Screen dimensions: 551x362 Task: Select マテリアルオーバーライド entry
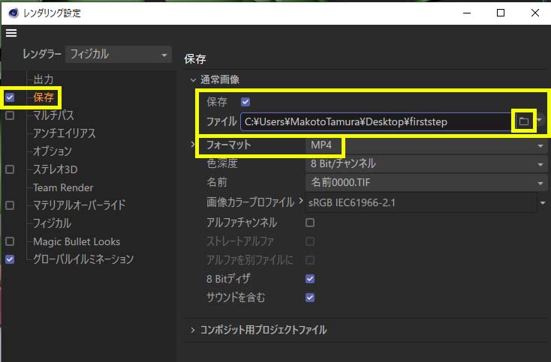79,205
